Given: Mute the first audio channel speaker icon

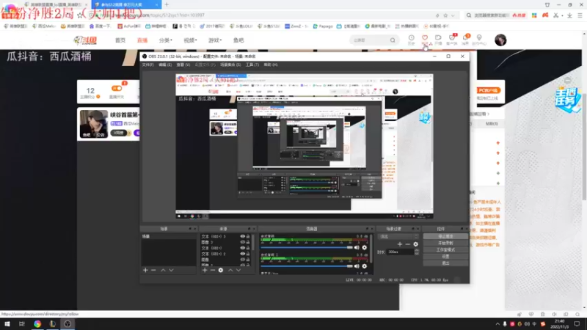Looking at the screenshot, I should pos(357,247).
